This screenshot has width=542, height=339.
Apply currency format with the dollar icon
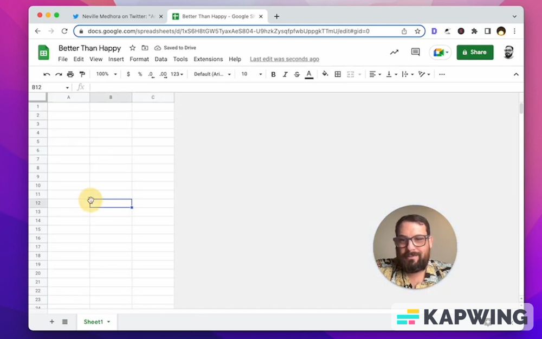coord(127,74)
